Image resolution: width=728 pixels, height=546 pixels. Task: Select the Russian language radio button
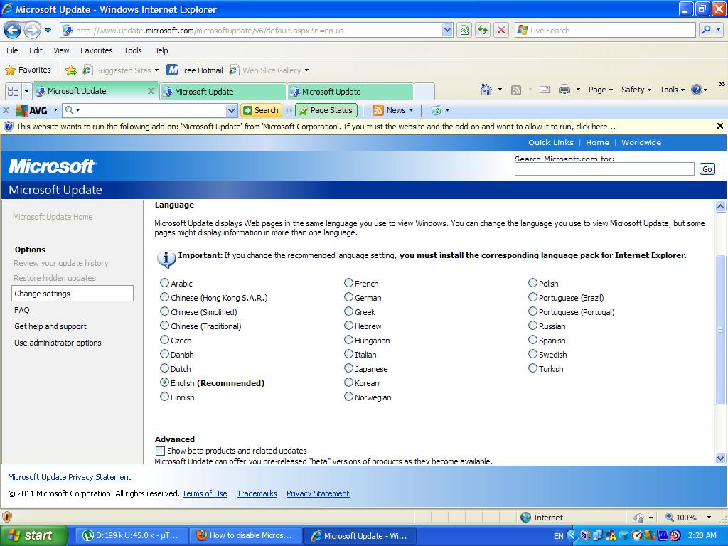point(532,326)
